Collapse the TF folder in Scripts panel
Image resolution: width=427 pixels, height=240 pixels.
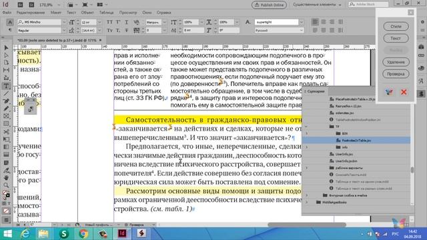[307, 127]
